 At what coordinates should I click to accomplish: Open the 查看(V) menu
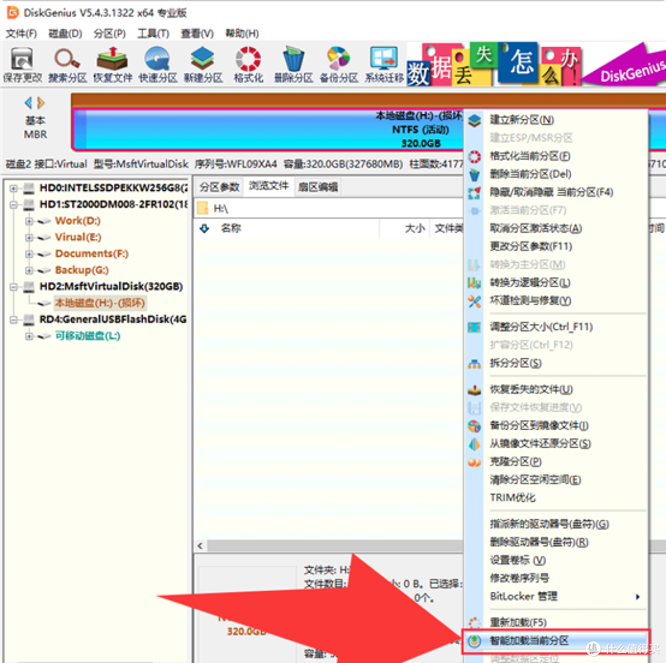coord(197,33)
